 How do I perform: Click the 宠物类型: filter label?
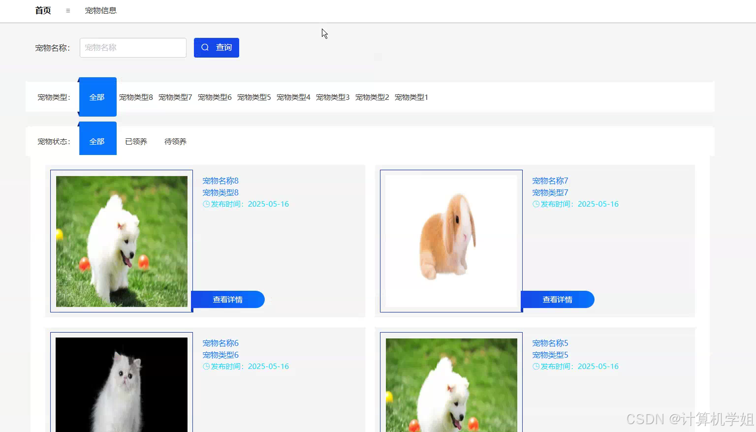pos(54,97)
